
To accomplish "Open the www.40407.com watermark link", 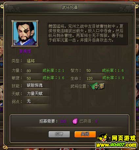I will click(116, 145).
